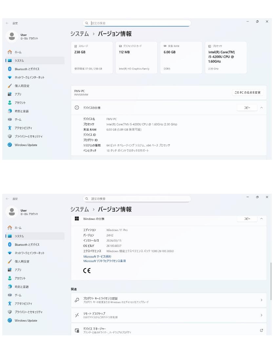Screen dimensions: 274x354
Task: Open 個人用設定 in the デバイスの仕様 window
Action: 35,86
